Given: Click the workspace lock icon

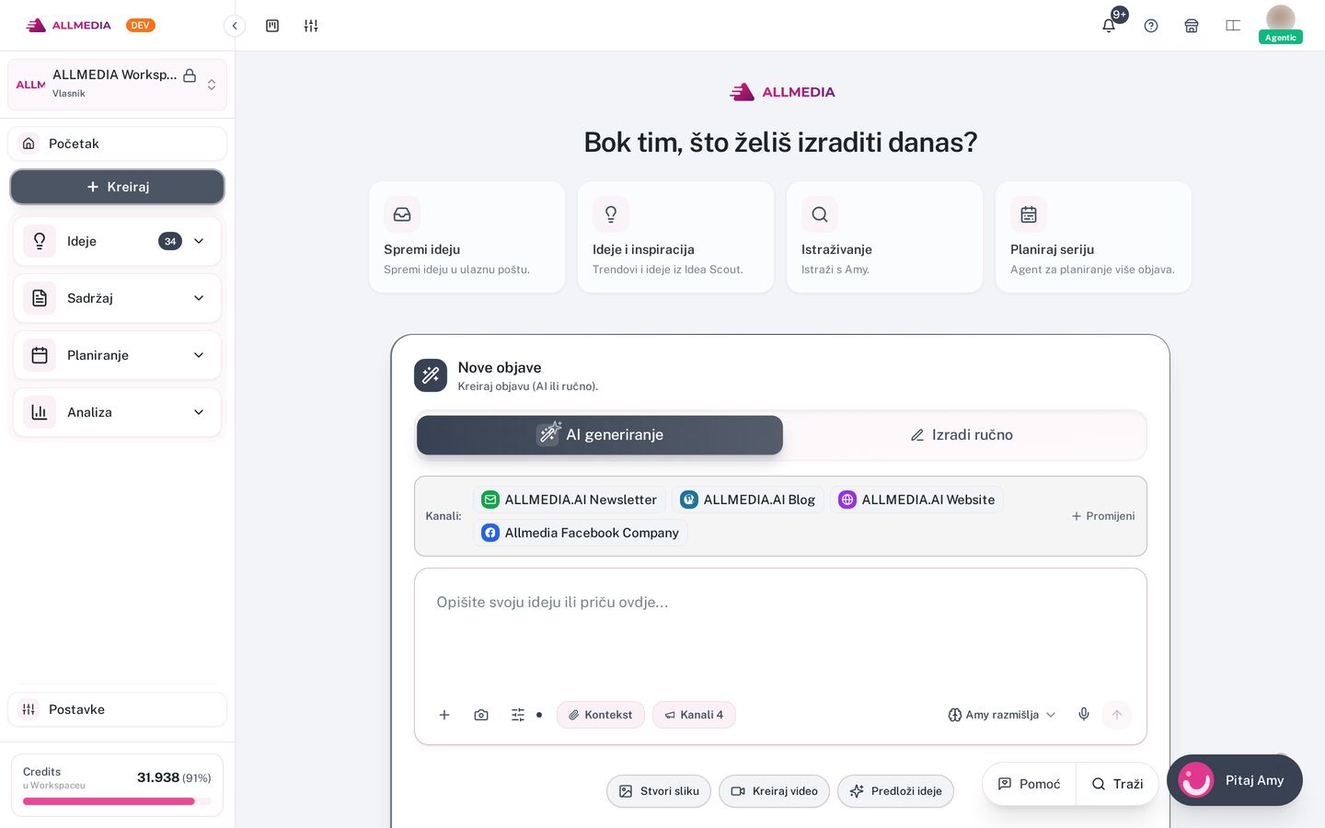Looking at the screenshot, I should pos(190,75).
